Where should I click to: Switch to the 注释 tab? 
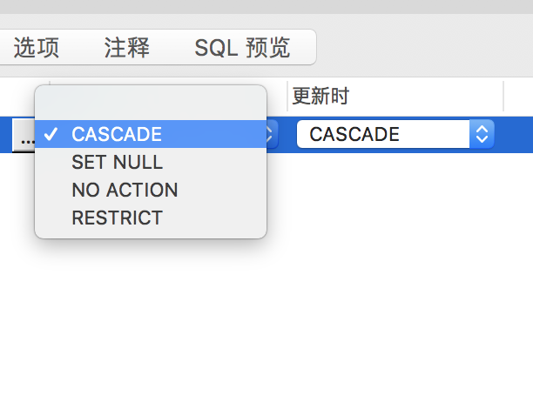point(126,47)
